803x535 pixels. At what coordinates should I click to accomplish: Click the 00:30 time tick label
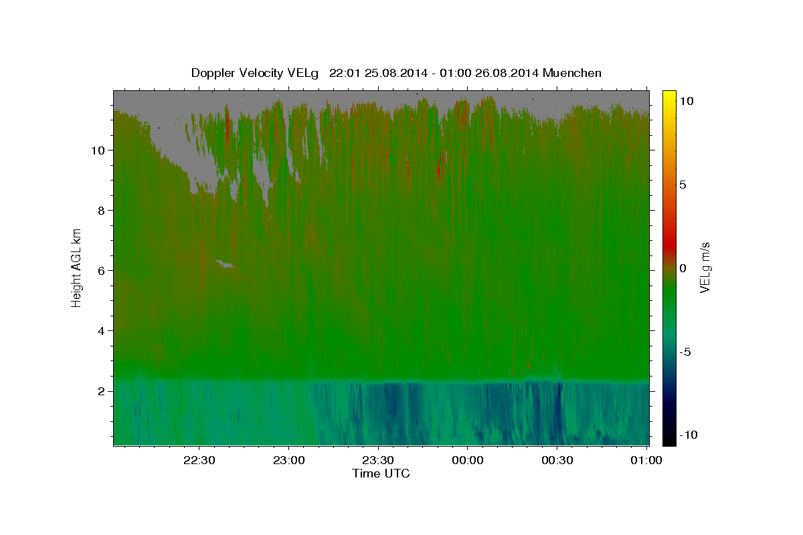(557, 460)
